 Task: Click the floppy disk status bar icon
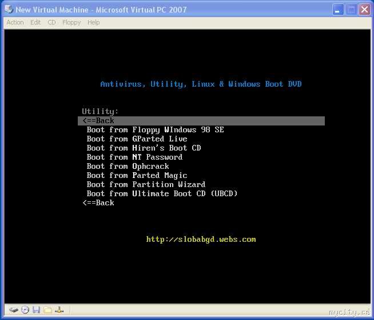click(36, 310)
